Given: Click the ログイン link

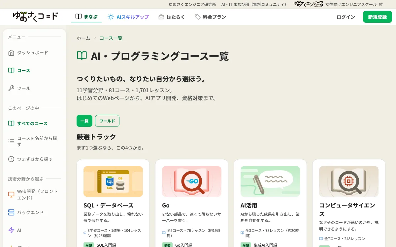Looking at the screenshot, I should pos(346,17).
